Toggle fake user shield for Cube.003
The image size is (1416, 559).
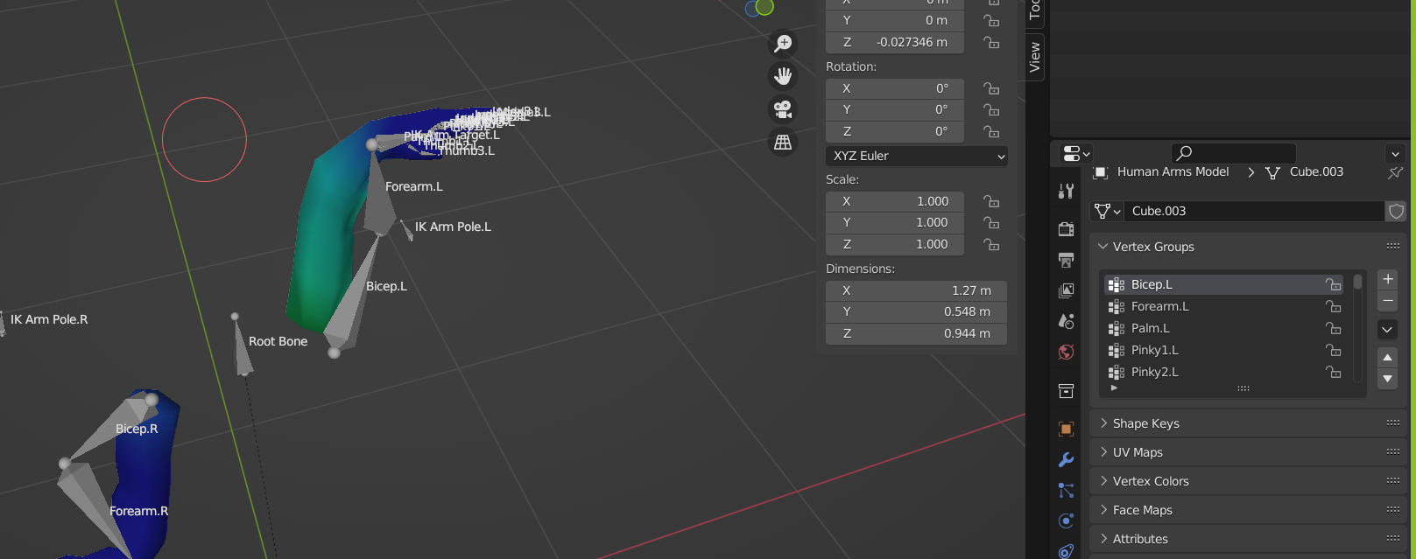pyautogui.click(x=1396, y=211)
